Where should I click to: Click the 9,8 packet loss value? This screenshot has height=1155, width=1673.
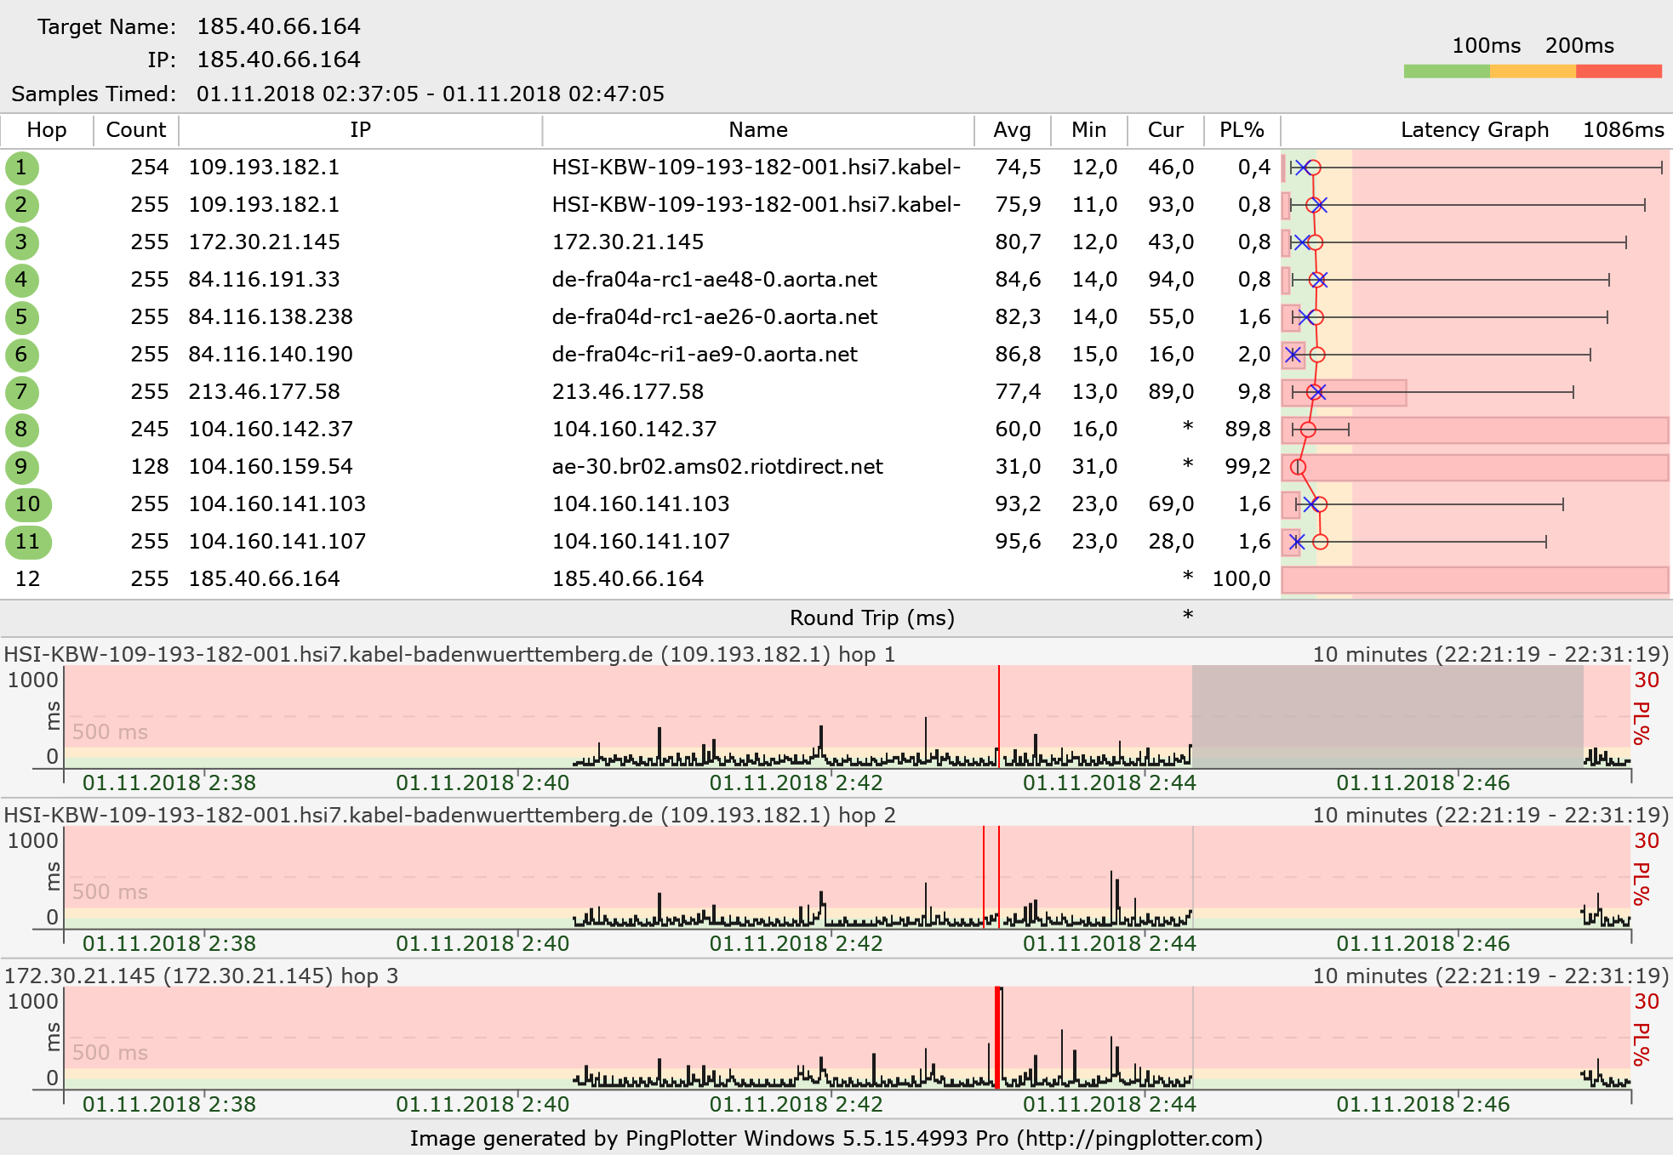point(1255,392)
